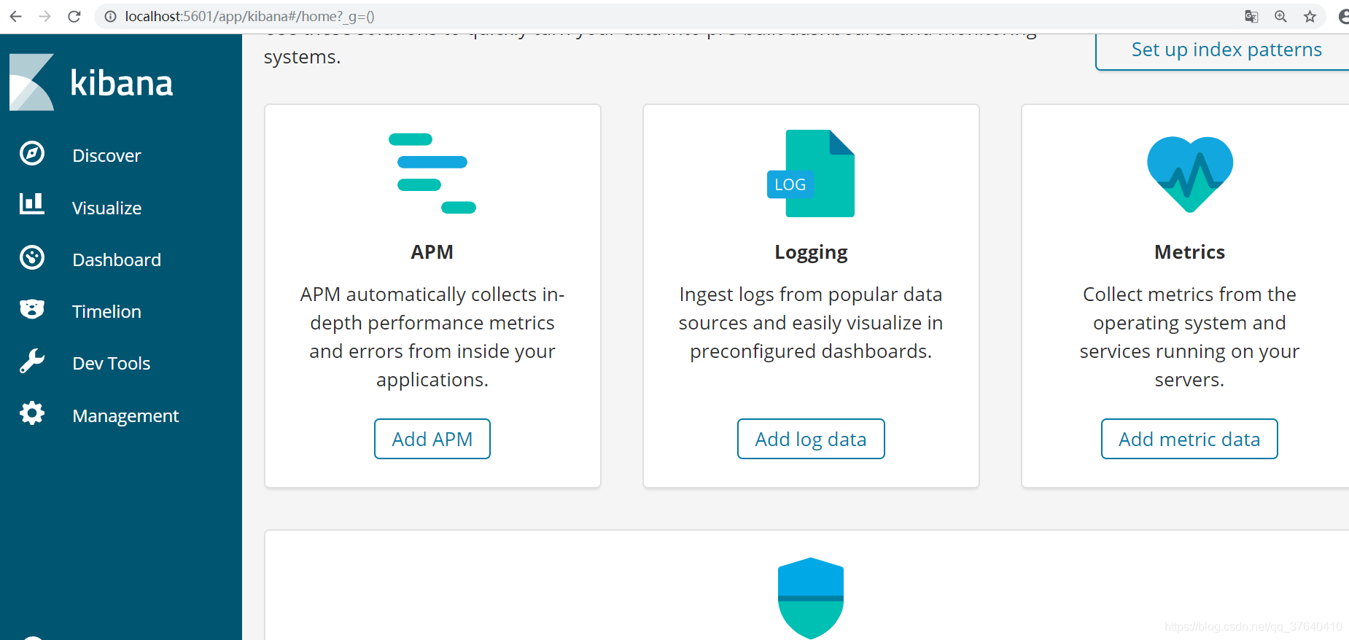Click the Metrics card heading
The width and height of the screenshot is (1349, 640).
coord(1189,252)
